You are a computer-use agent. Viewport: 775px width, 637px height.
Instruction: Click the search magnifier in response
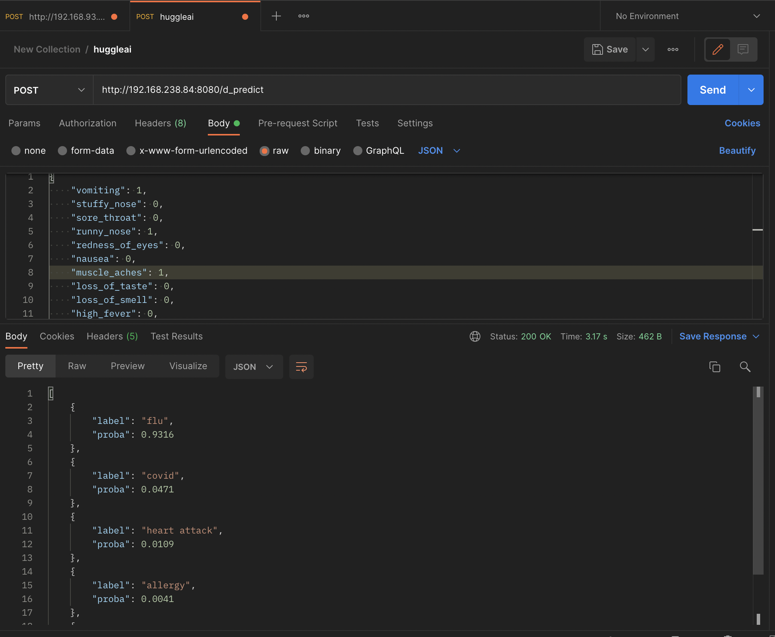click(745, 367)
